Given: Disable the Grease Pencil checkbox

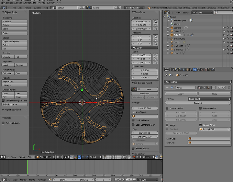Looking at the screenshot, I should (136, 83).
